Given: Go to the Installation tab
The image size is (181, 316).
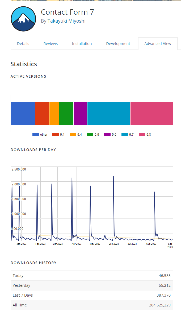Looking at the screenshot, I should click(x=82, y=44).
